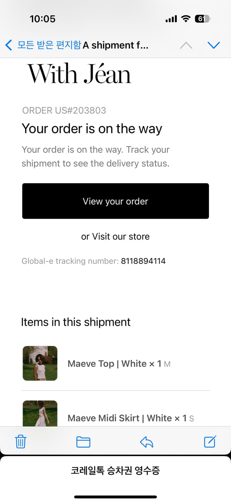231x503 pixels.
Task: Tap the status bar clock 10:05
Action: pos(43,19)
